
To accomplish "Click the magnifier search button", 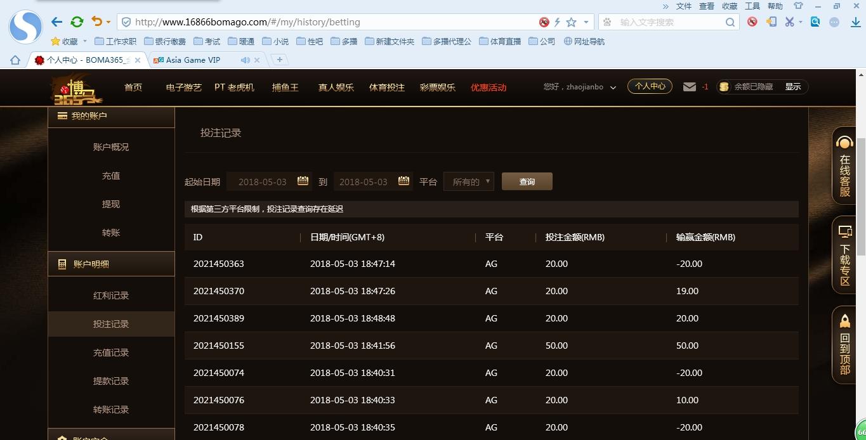I will 730,22.
